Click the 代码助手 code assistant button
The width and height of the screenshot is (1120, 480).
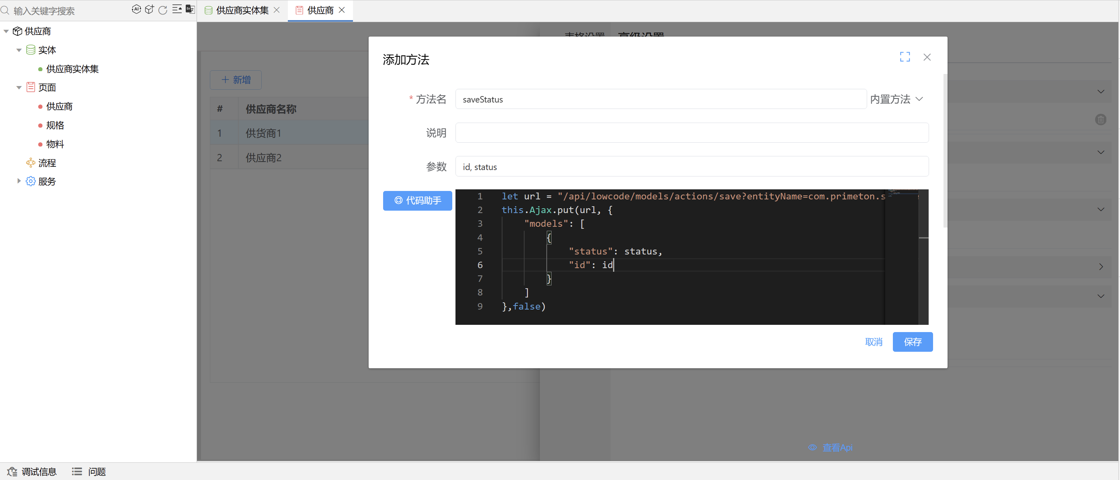(x=417, y=201)
